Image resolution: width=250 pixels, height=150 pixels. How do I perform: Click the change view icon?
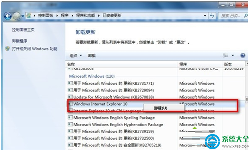tap(225, 55)
